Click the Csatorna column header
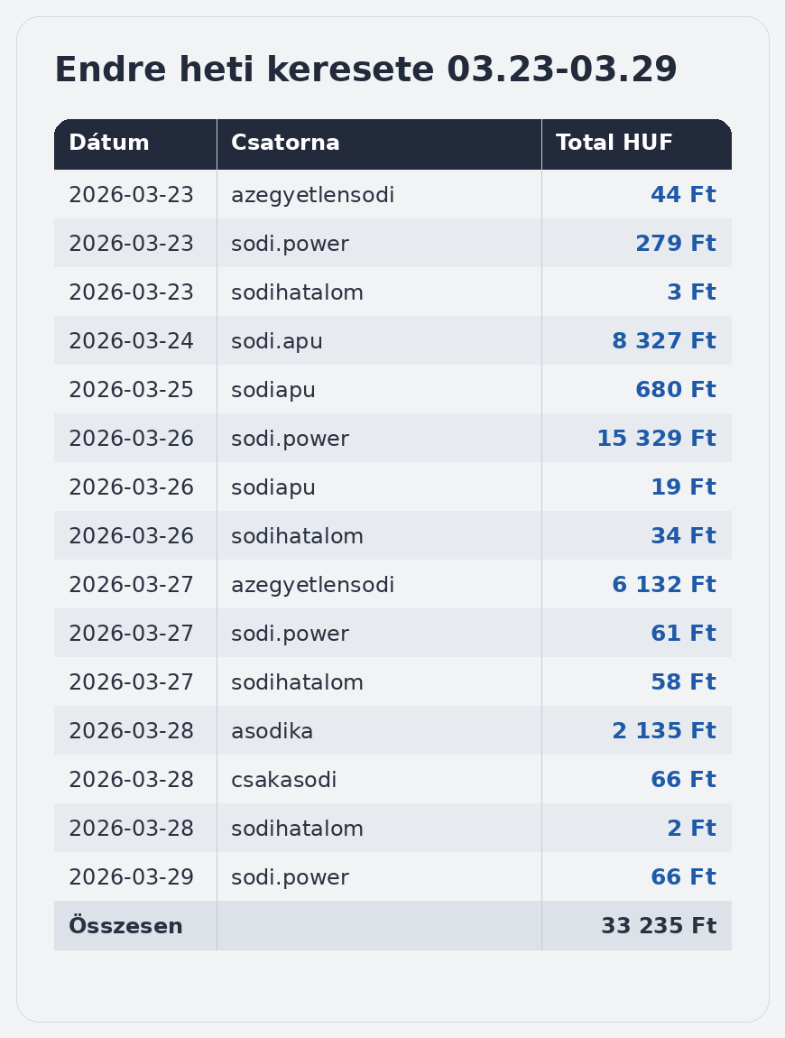 coord(285,144)
